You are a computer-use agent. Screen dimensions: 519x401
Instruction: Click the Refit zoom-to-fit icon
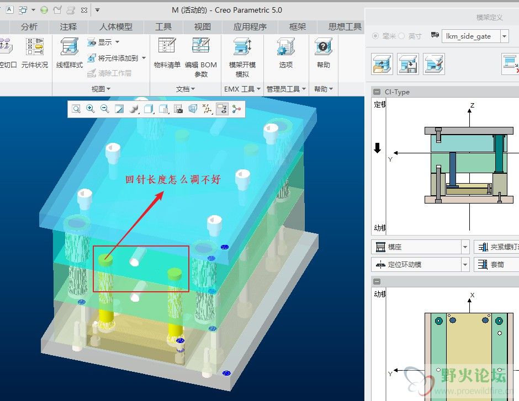(76, 109)
